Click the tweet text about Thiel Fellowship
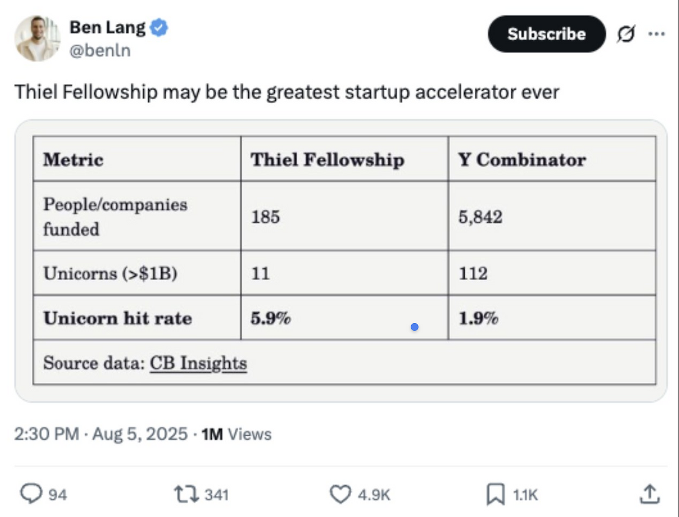 click(286, 92)
